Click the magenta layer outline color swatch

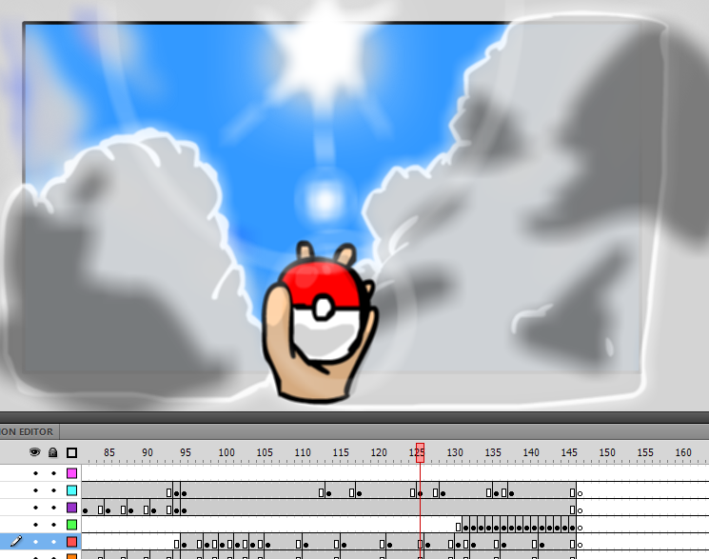click(x=71, y=473)
